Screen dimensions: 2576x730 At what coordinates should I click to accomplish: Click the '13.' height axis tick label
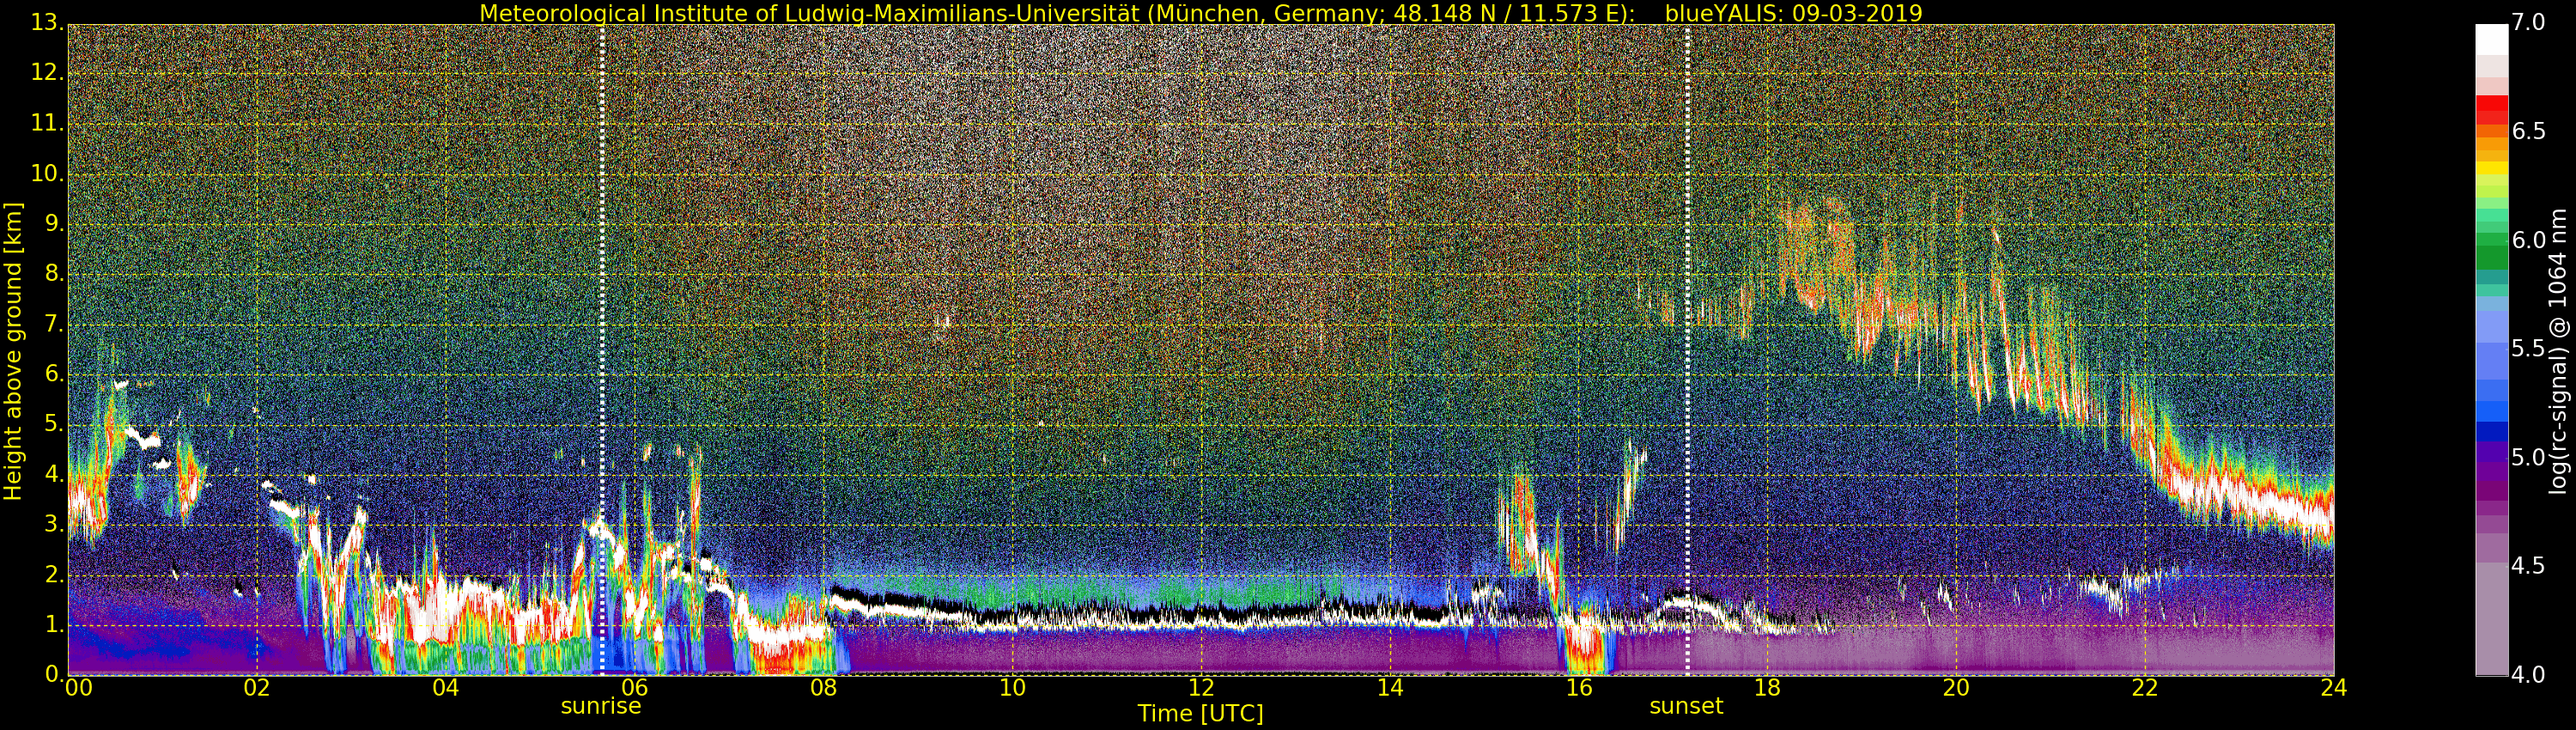click(x=48, y=23)
